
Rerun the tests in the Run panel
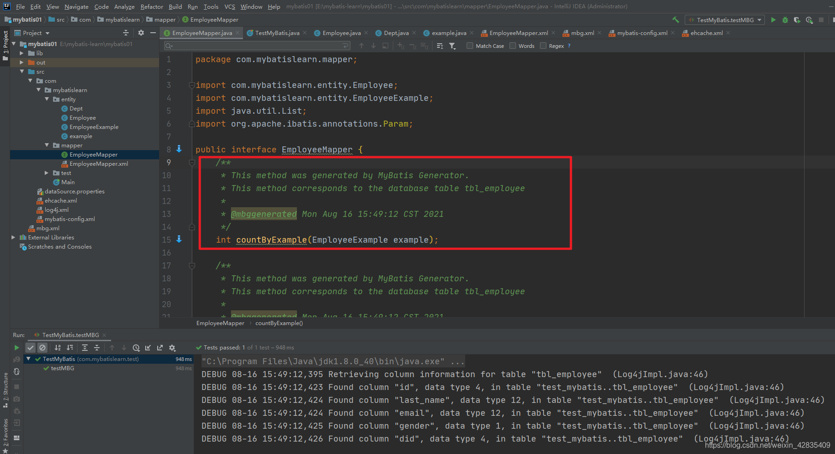(x=17, y=348)
